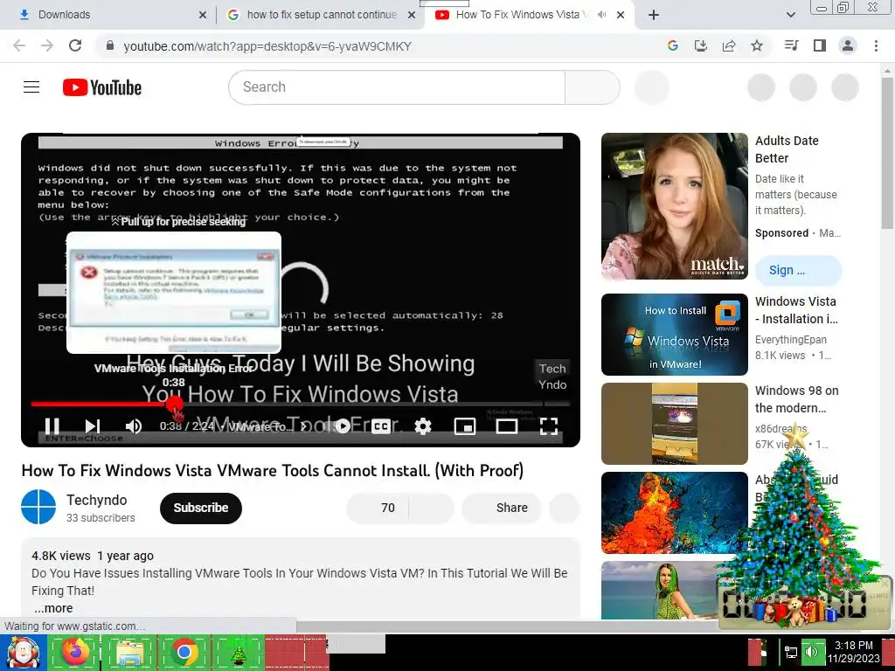
Task: Click the address bar URL
Action: (267, 46)
